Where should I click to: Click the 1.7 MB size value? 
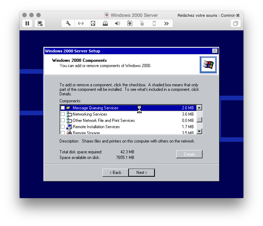coord(188,127)
